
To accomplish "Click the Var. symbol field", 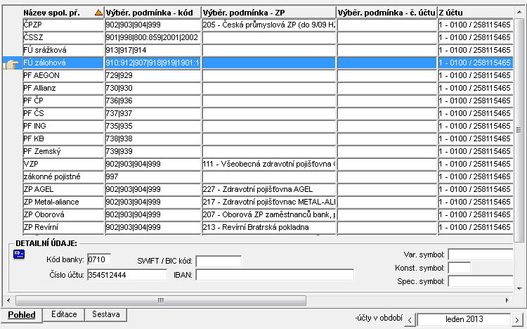I will coord(481,254).
